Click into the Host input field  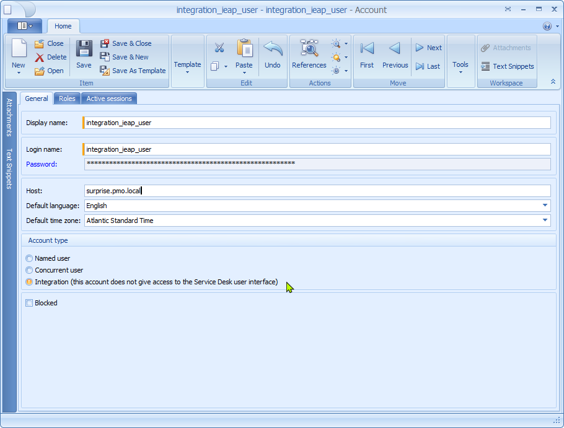point(316,191)
